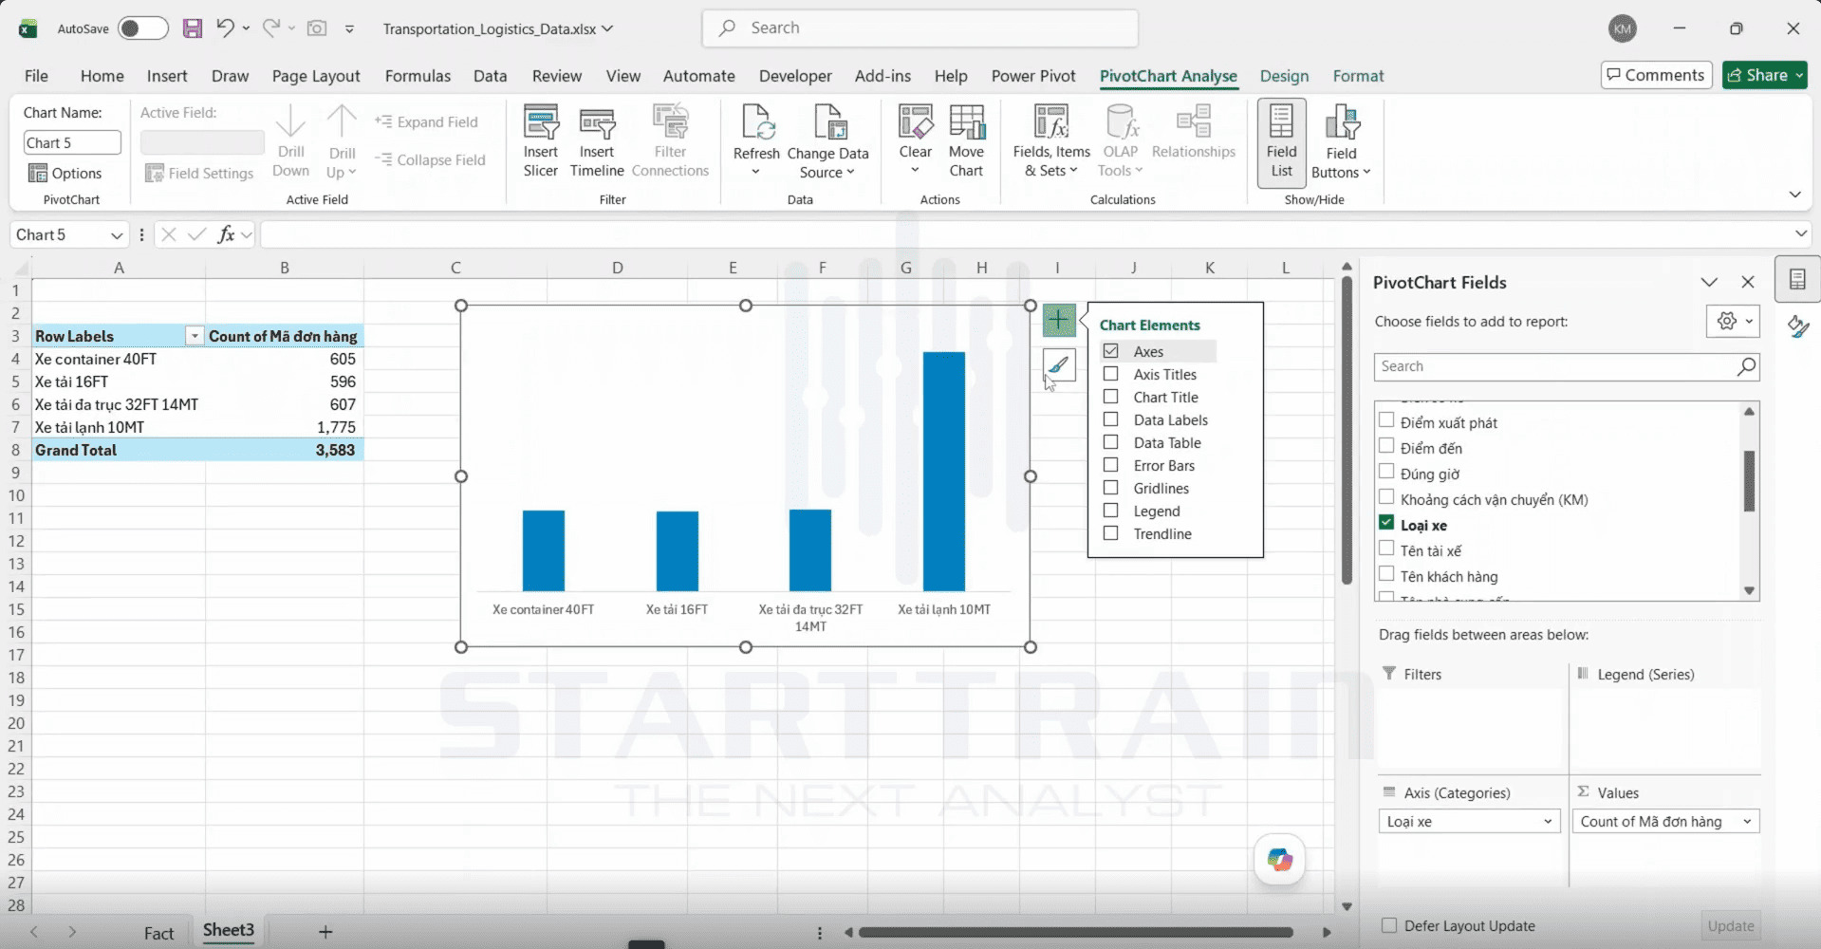Open Fields, Items & Sets
This screenshot has height=949, width=1821.
coord(1051,142)
